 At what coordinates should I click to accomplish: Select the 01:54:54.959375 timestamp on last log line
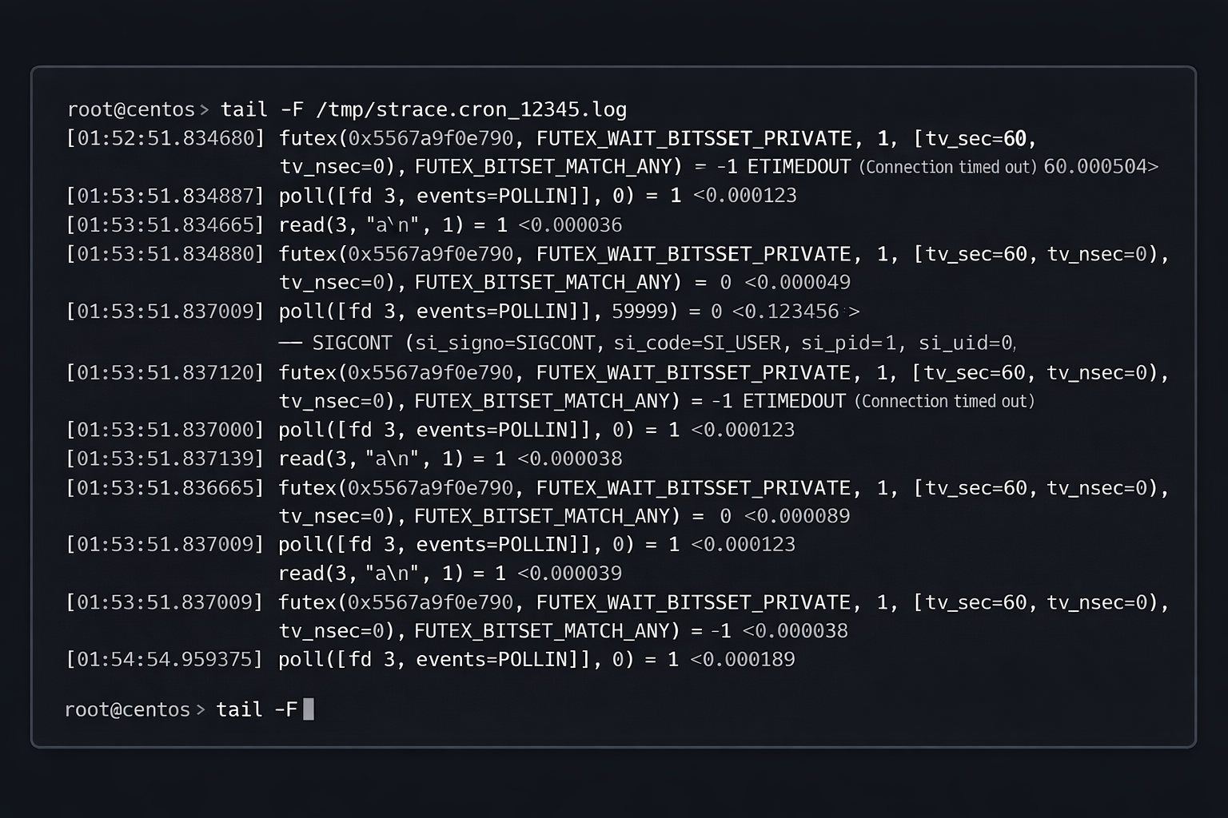(x=165, y=659)
